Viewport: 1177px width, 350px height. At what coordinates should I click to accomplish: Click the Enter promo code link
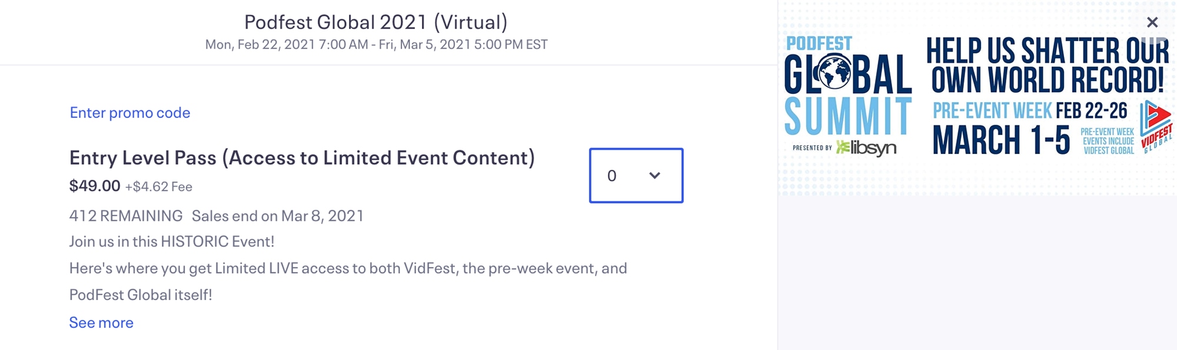pyautogui.click(x=130, y=112)
